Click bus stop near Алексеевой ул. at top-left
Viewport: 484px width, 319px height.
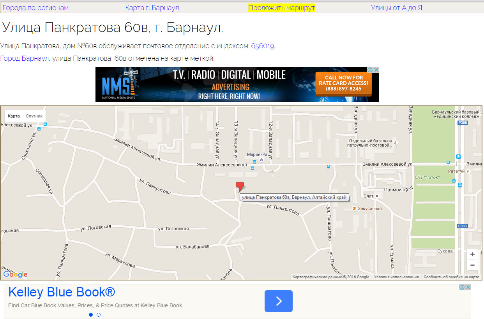[45, 124]
